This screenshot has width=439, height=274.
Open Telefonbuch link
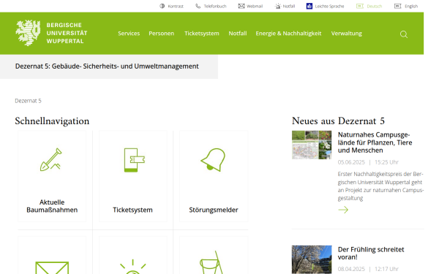coord(215,6)
